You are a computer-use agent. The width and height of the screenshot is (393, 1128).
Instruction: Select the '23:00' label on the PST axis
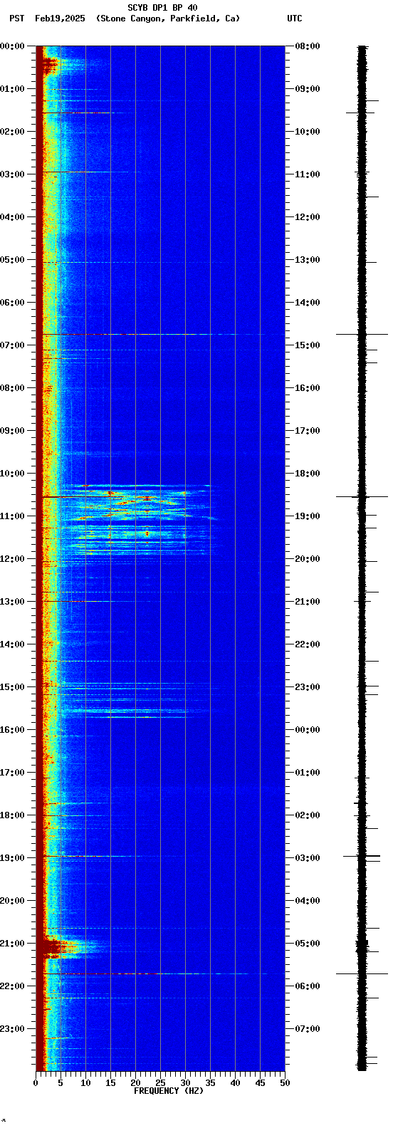pos(13,1029)
